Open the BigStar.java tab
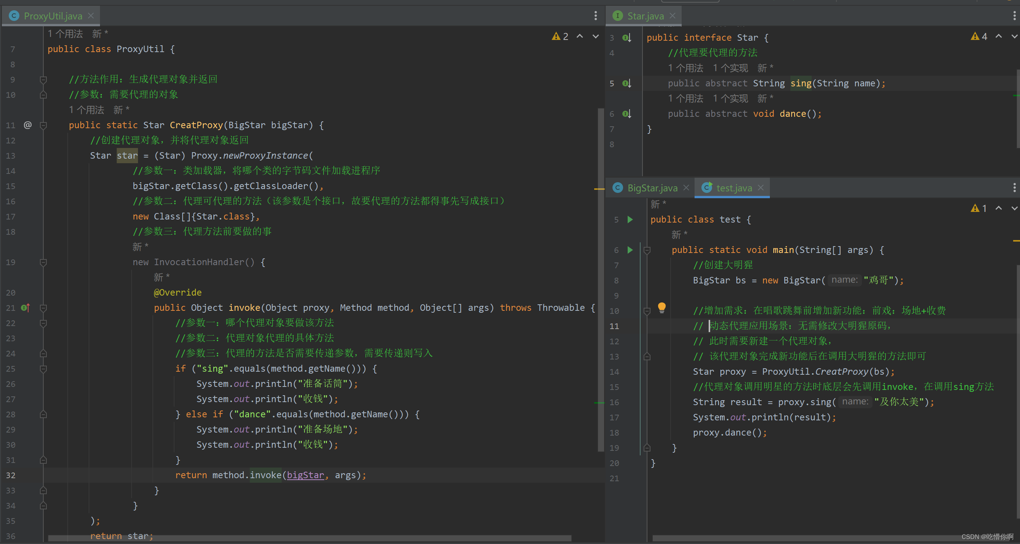The height and width of the screenshot is (544, 1020). (x=652, y=188)
